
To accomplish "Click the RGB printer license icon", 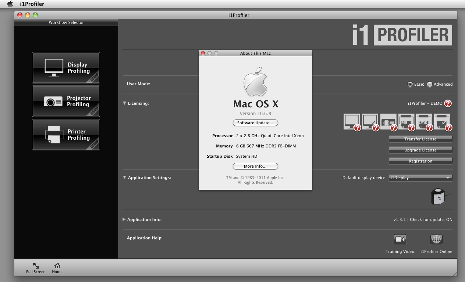I will pos(406,122).
